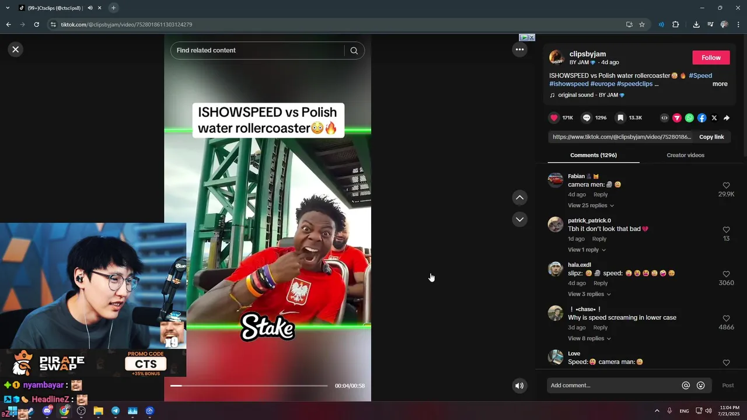This screenshot has width=747, height=420.
Task: Mention a user with the @ icon
Action: (686, 386)
